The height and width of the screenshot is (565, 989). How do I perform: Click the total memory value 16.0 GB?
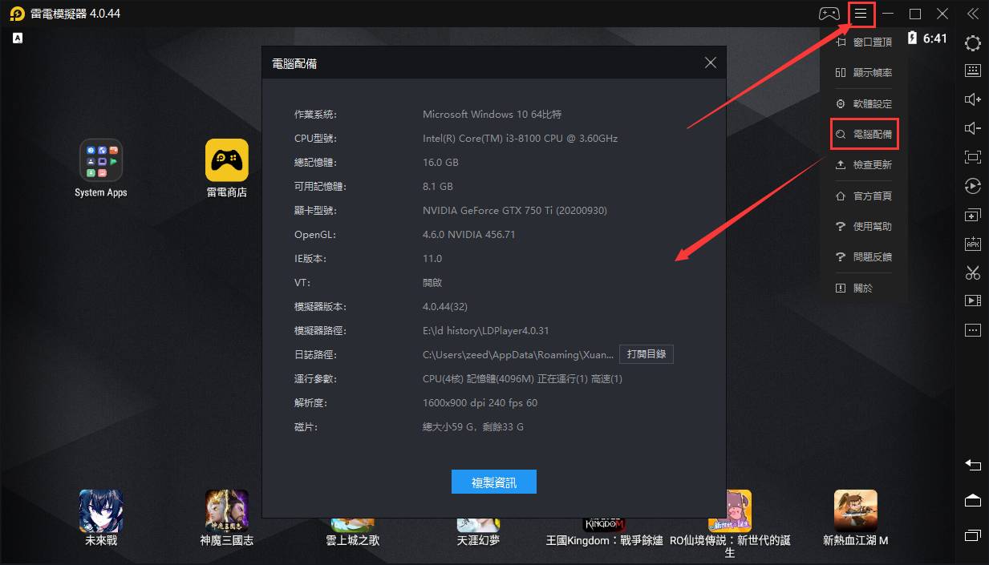point(440,163)
